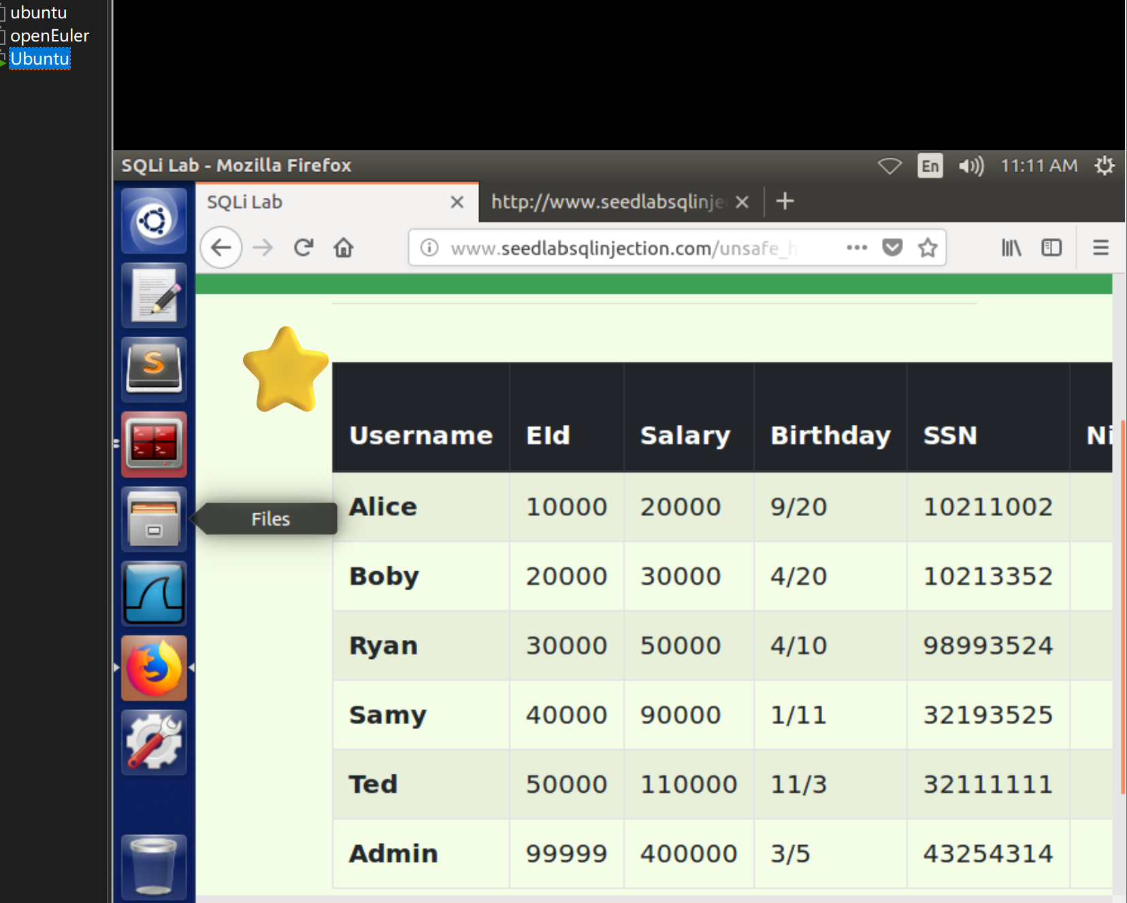Save the page to Pocket
The height and width of the screenshot is (903, 1127).
coord(892,248)
